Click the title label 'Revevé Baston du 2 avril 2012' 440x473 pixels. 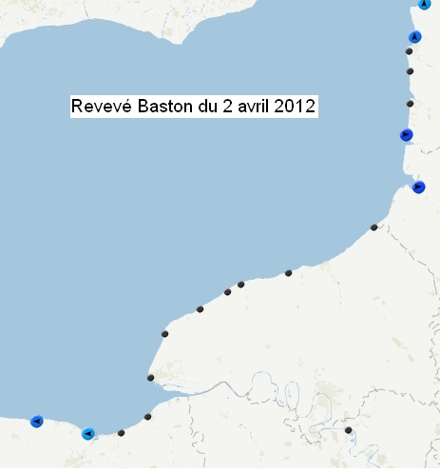click(194, 107)
